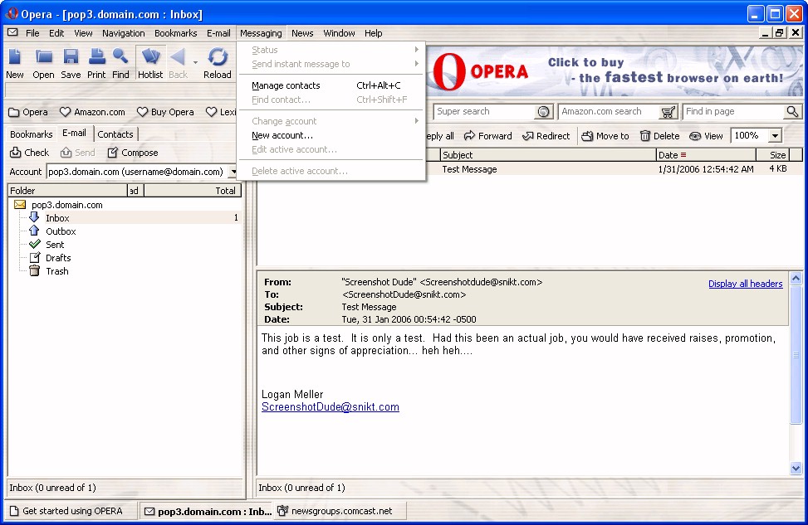Focus the Super search input field

(x=486, y=111)
